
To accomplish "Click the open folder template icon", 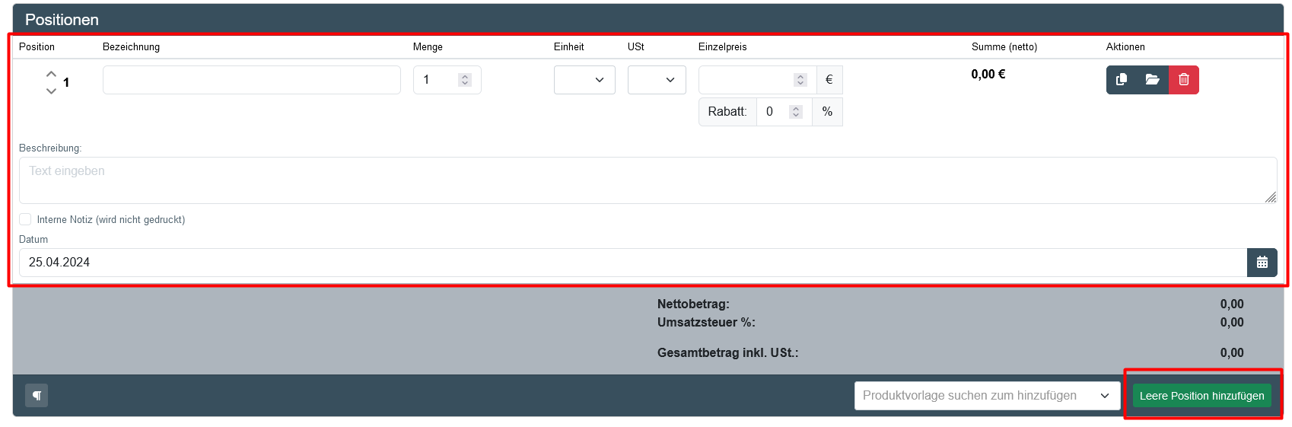I will [x=1153, y=80].
